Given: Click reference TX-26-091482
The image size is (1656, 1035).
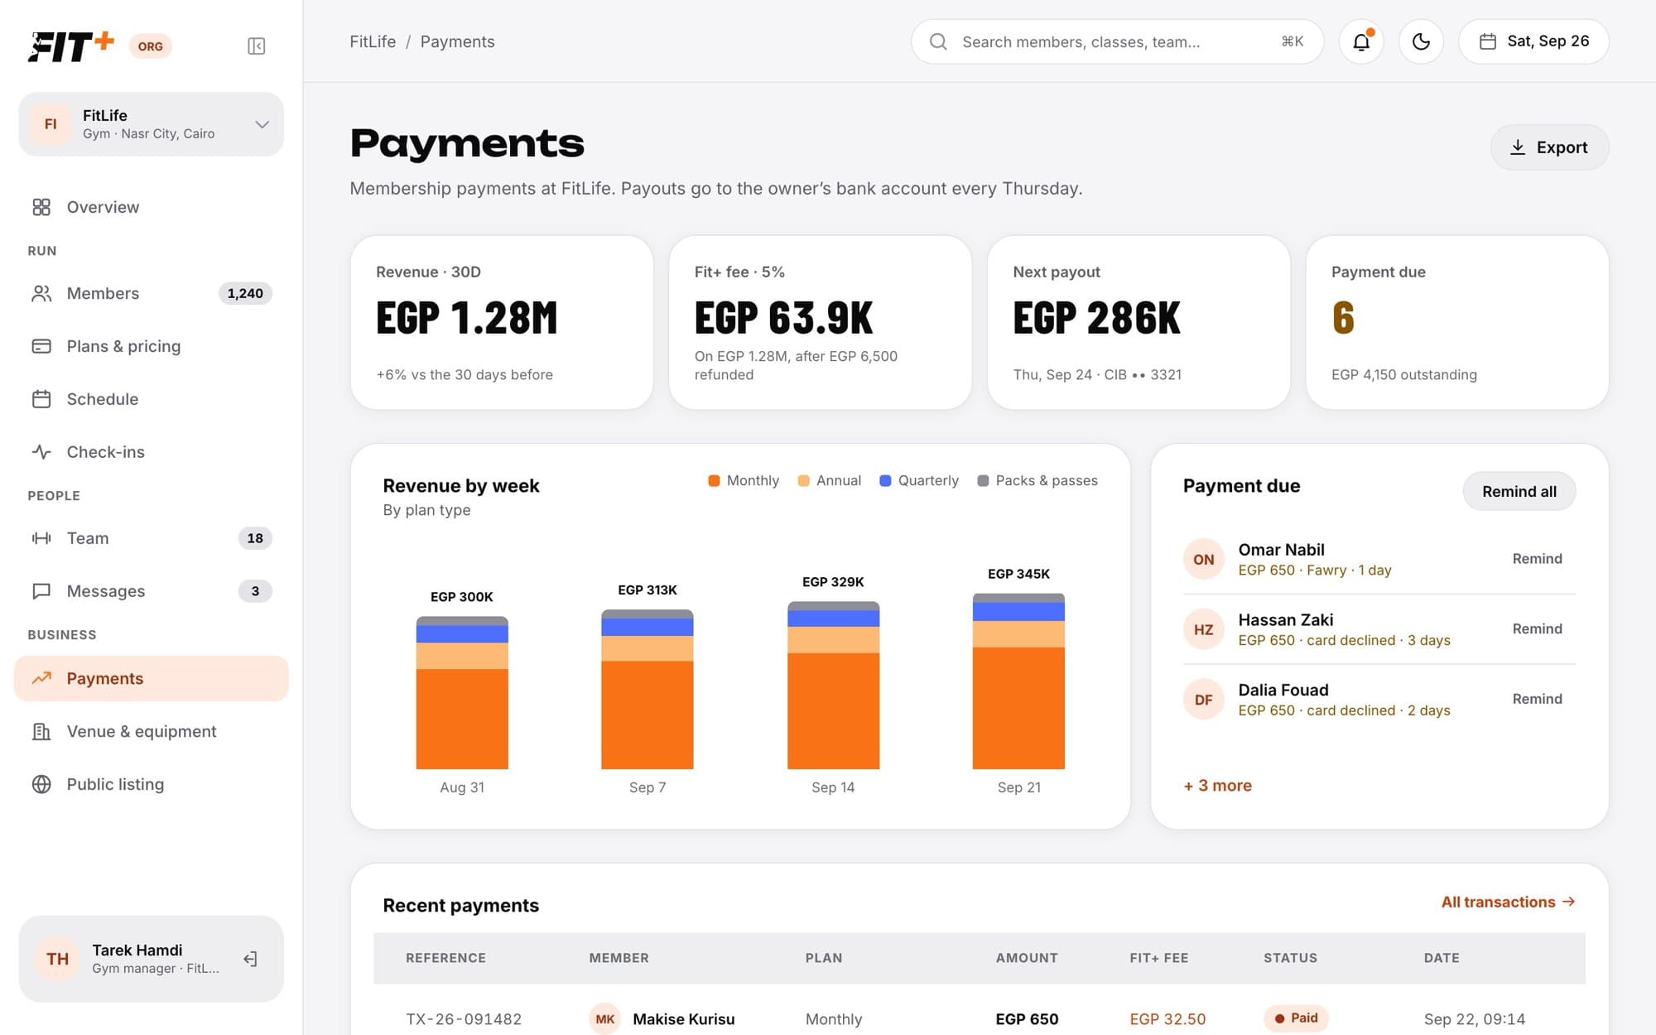Looking at the screenshot, I should tap(464, 1019).
